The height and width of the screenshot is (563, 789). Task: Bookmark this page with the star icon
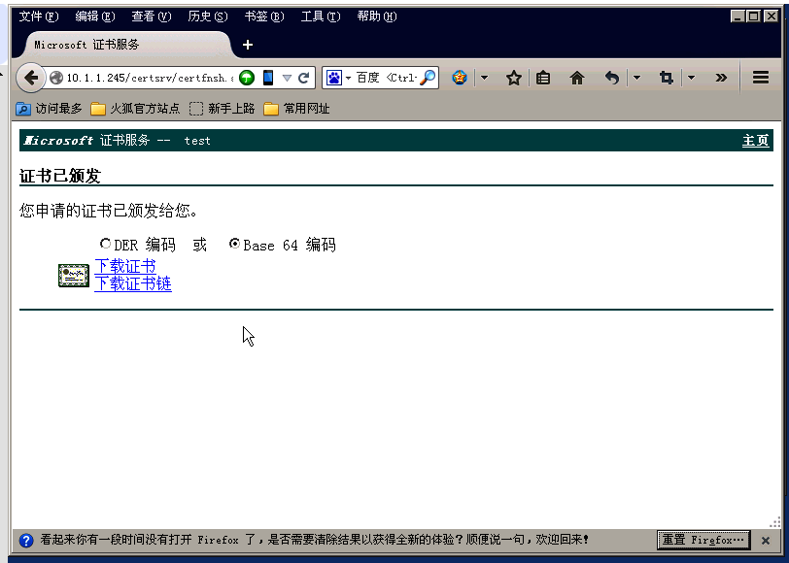click(514, 78)
